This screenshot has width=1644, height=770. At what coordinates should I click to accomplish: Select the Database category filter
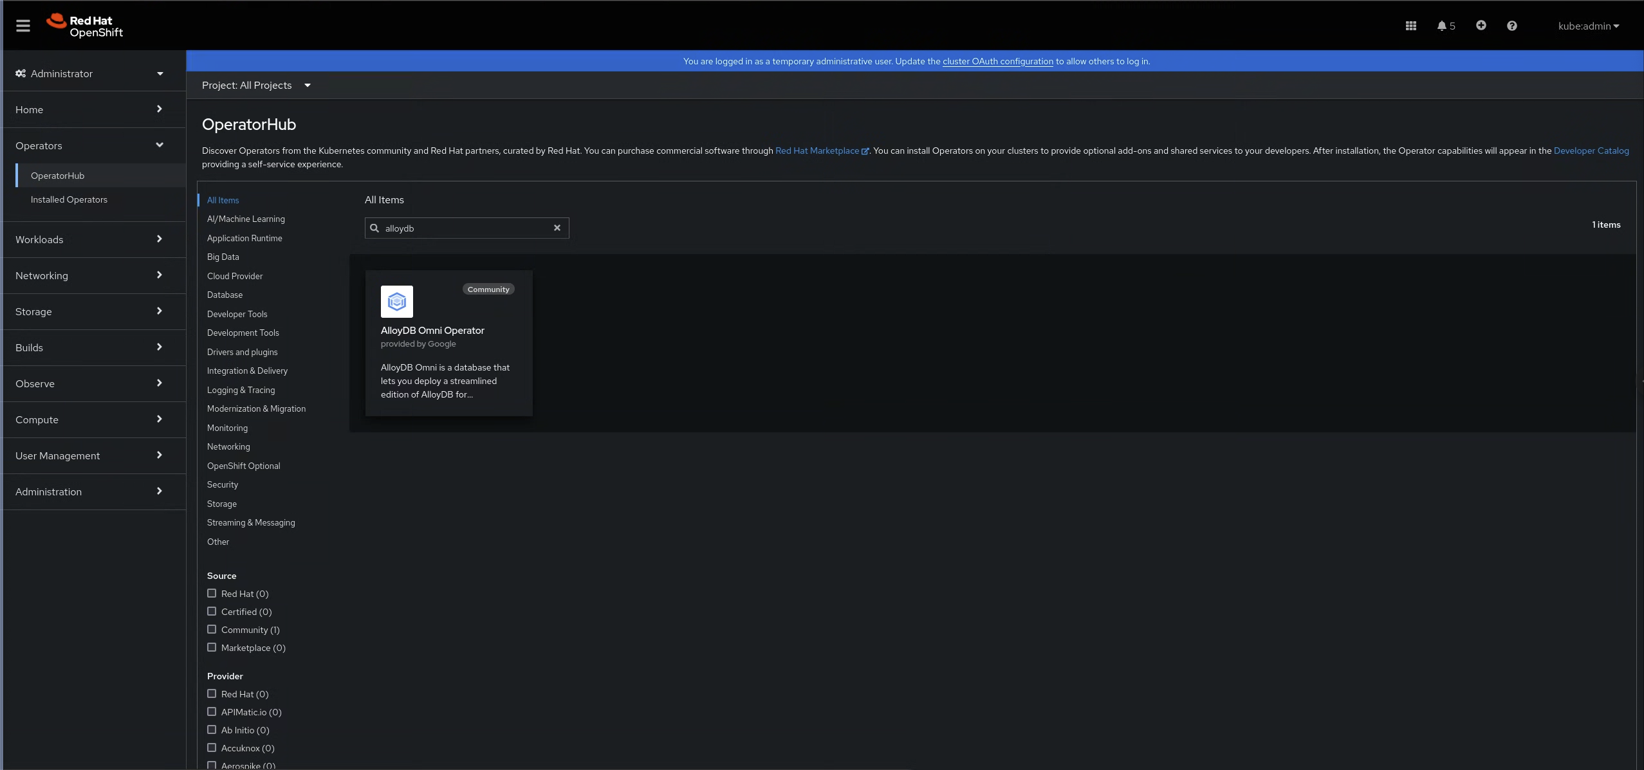[225, 295]
